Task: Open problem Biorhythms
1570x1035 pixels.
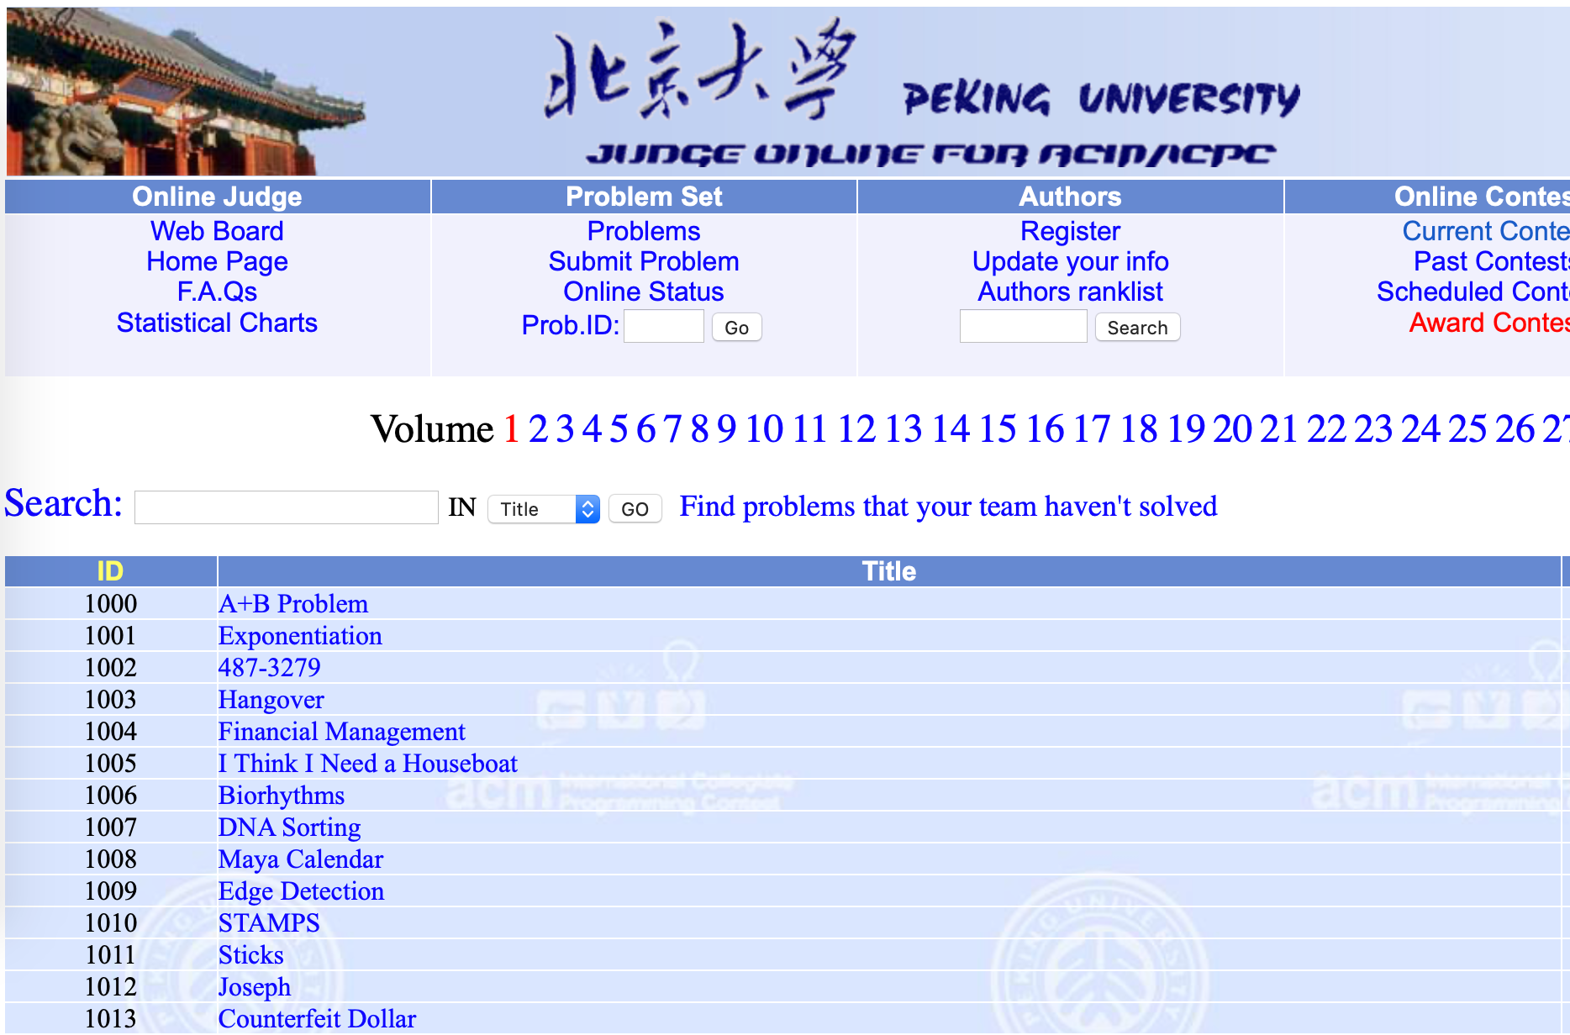Action: pos(282,796)
